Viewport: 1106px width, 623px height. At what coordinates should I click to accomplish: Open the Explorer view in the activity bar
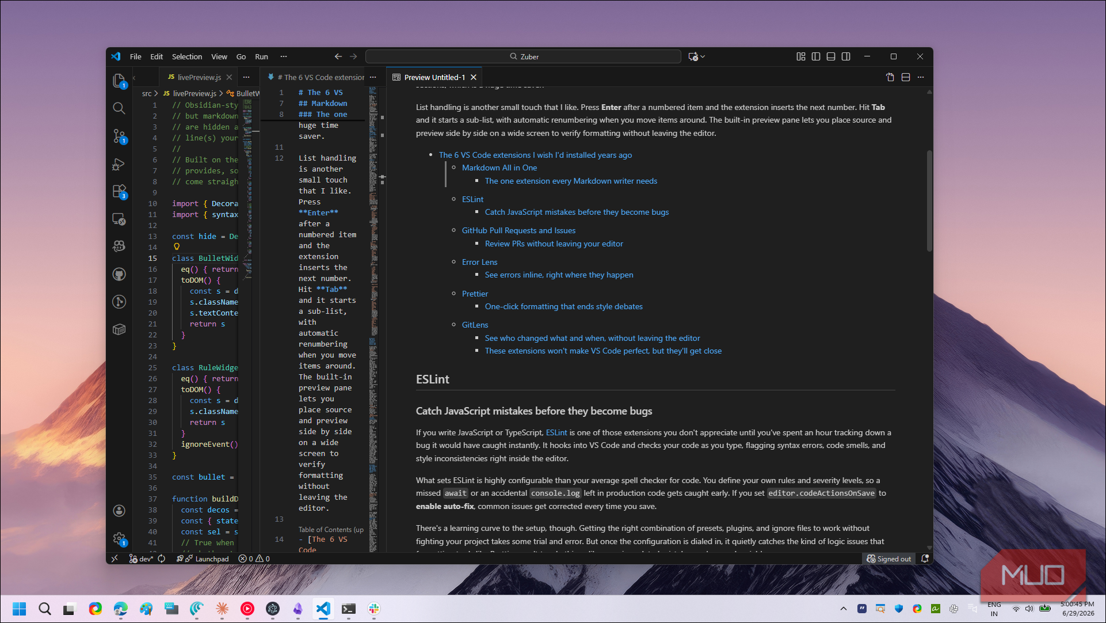[119, 81]
